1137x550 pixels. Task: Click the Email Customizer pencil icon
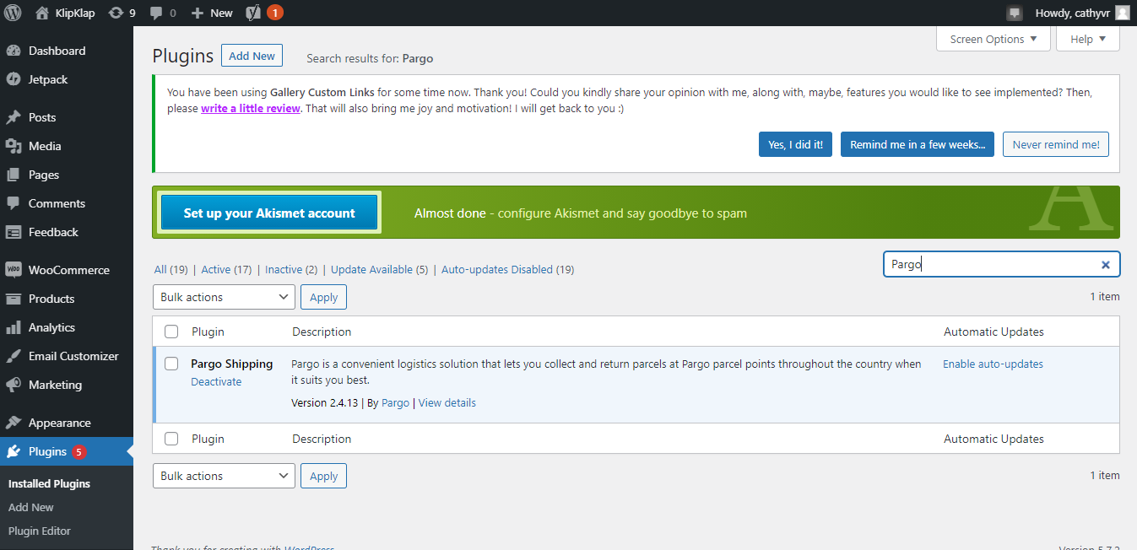coord(14,356)
